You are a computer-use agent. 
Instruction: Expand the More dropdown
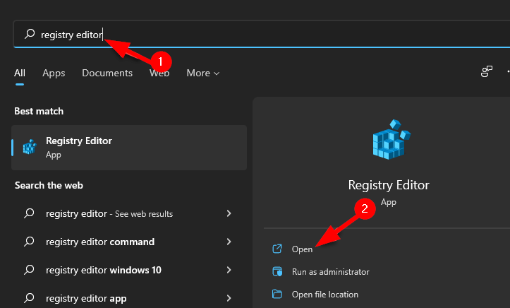click(203, 73)
